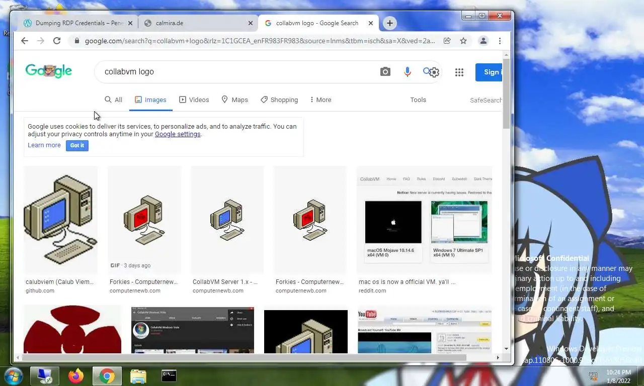
Task: Open the CollabVM Server 1.x image result
Action: tap(227, 220)
